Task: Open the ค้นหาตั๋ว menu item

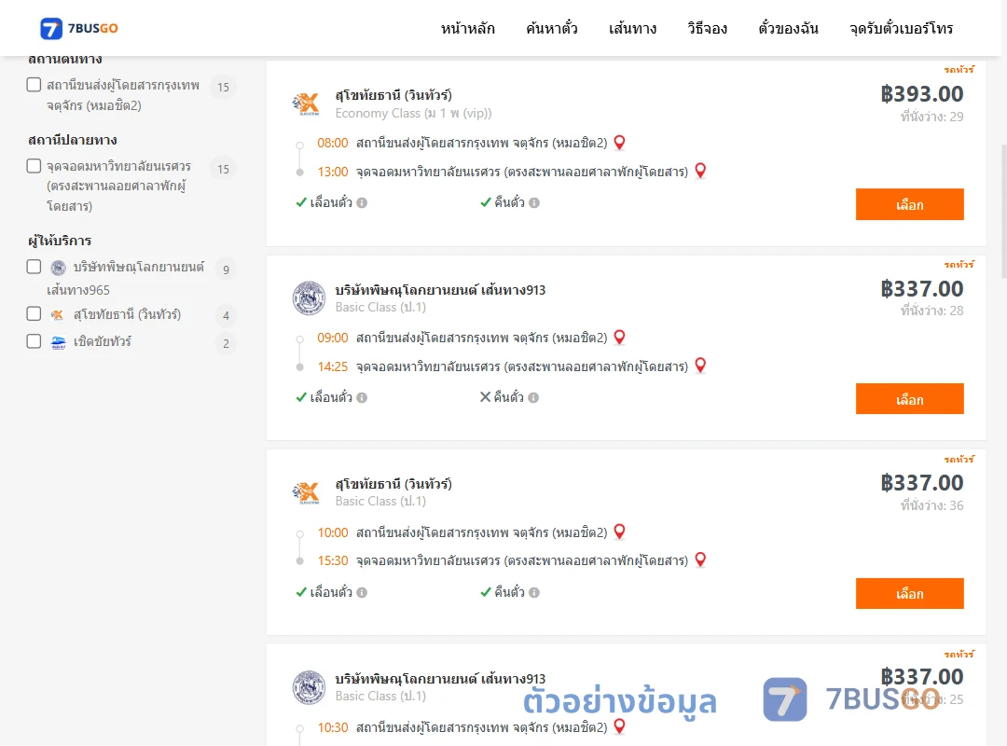Action: [x=552, y=28]
